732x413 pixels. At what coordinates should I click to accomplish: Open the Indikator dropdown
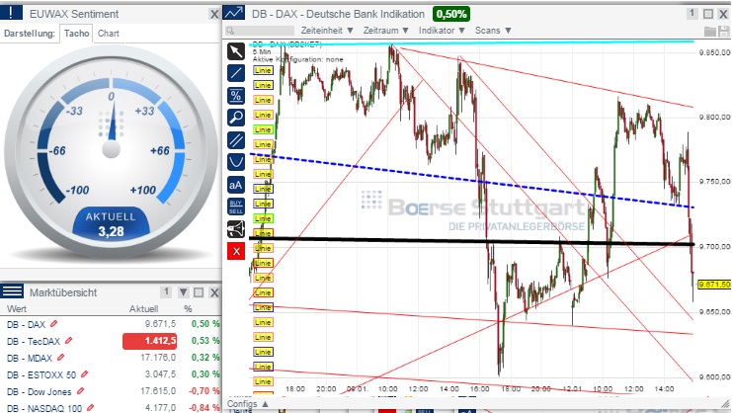pos(442,31)
